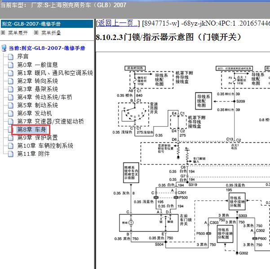Open 第5章 制动系统
This screenshot has width=270, height=269.
pos(38,105)
